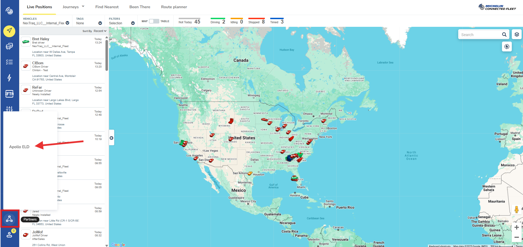Open the lightning bolt events icon

pyautogui.click(x=9, y=78)
